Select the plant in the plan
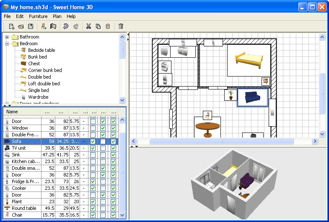 231,95
